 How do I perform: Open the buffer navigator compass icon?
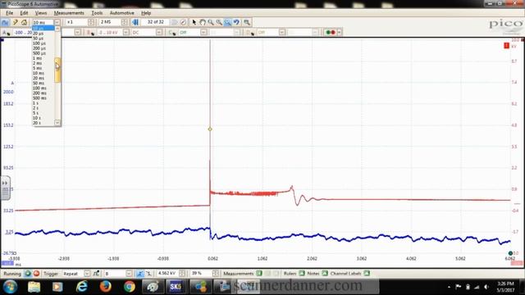point(183,22)
